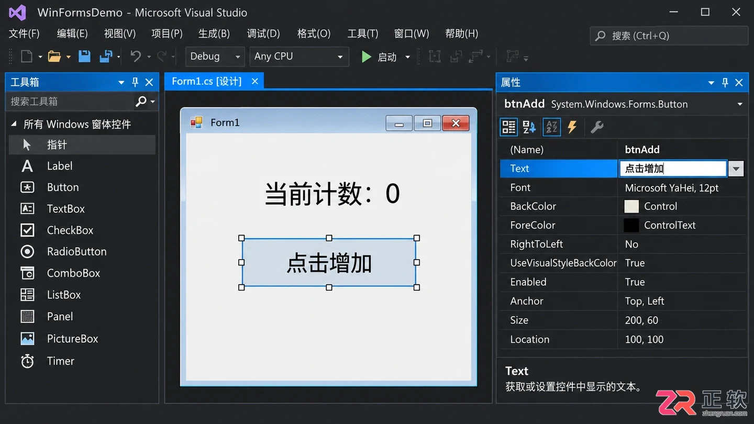Select the 当前计数：0 label on form
754x424 pixels.
pyautogui.click(x=332, y=194)
